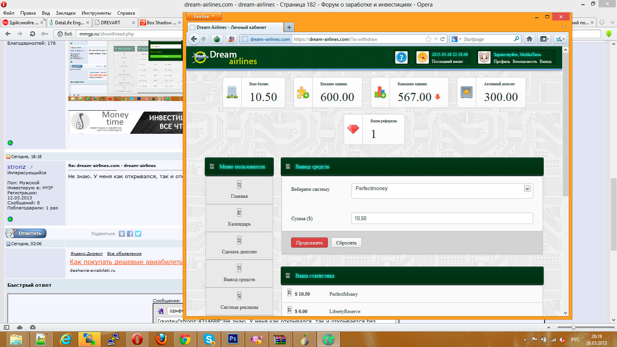Open File Explorer from the taskbar
This screenshot has width=617, height=347.
point(16,339)
